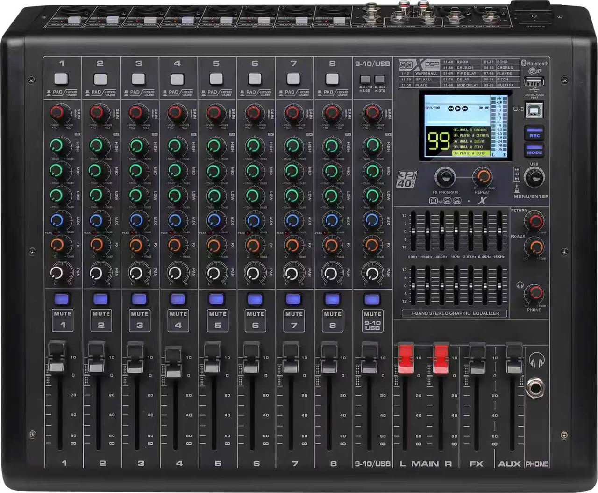The height and width of the screenshot is (493, 598).
Task: Click the green MID EQ knob on channel 4
Action: 175,171
